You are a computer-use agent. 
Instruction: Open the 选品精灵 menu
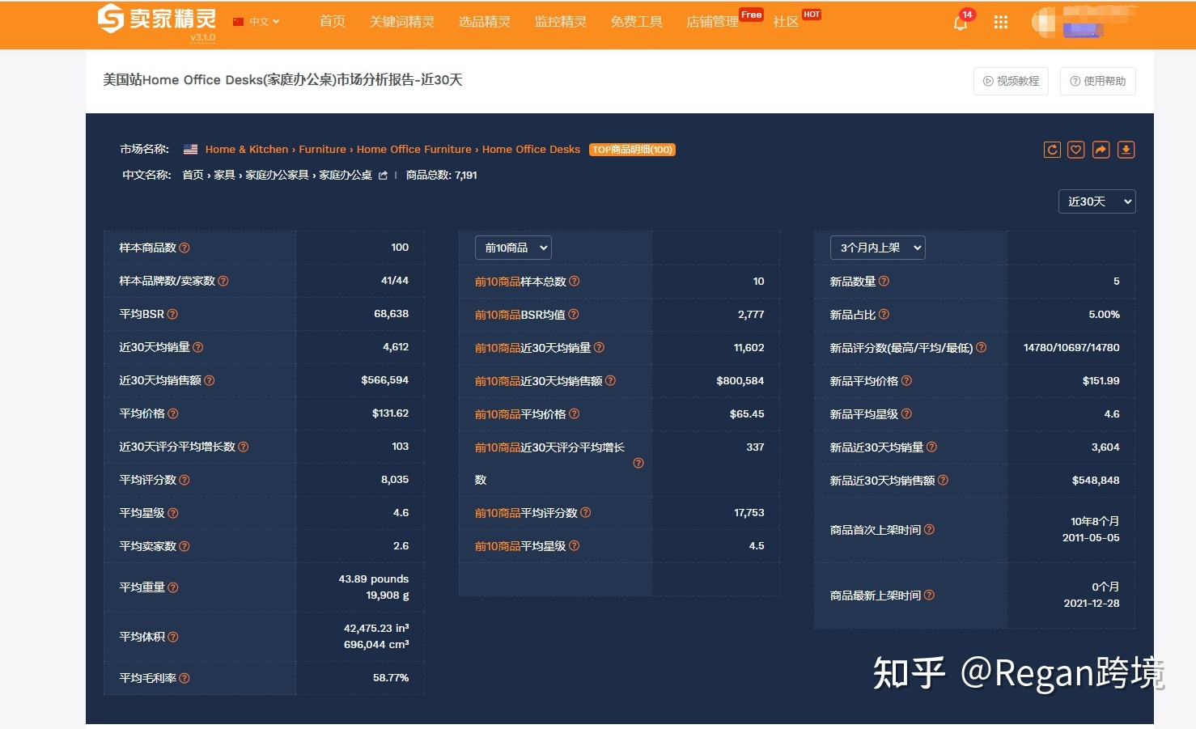(x=484, y=22)
